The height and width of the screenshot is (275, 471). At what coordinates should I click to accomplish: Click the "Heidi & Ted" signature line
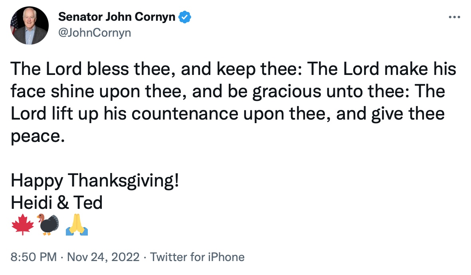(x=56, y=203)
